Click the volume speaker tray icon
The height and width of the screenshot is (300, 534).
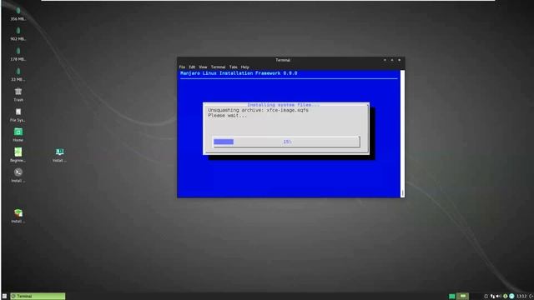(x=499, y=297)
